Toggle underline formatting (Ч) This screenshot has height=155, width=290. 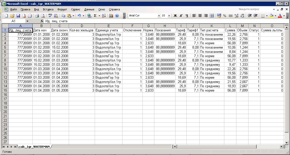[x=187, y=16]
